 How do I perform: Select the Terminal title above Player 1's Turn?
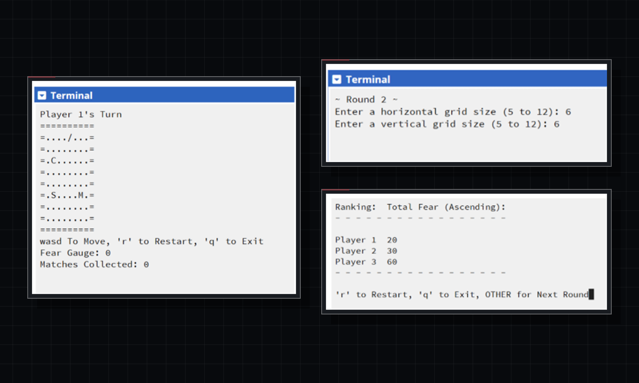(x=71, y=95)
